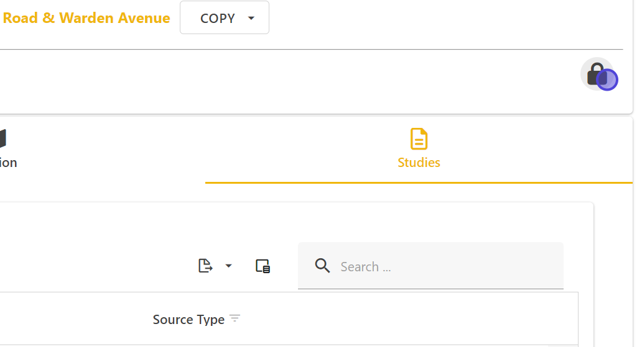Click the export file icon
The width and height of the screenshot is (637, 347).
[x=205, y=266]
